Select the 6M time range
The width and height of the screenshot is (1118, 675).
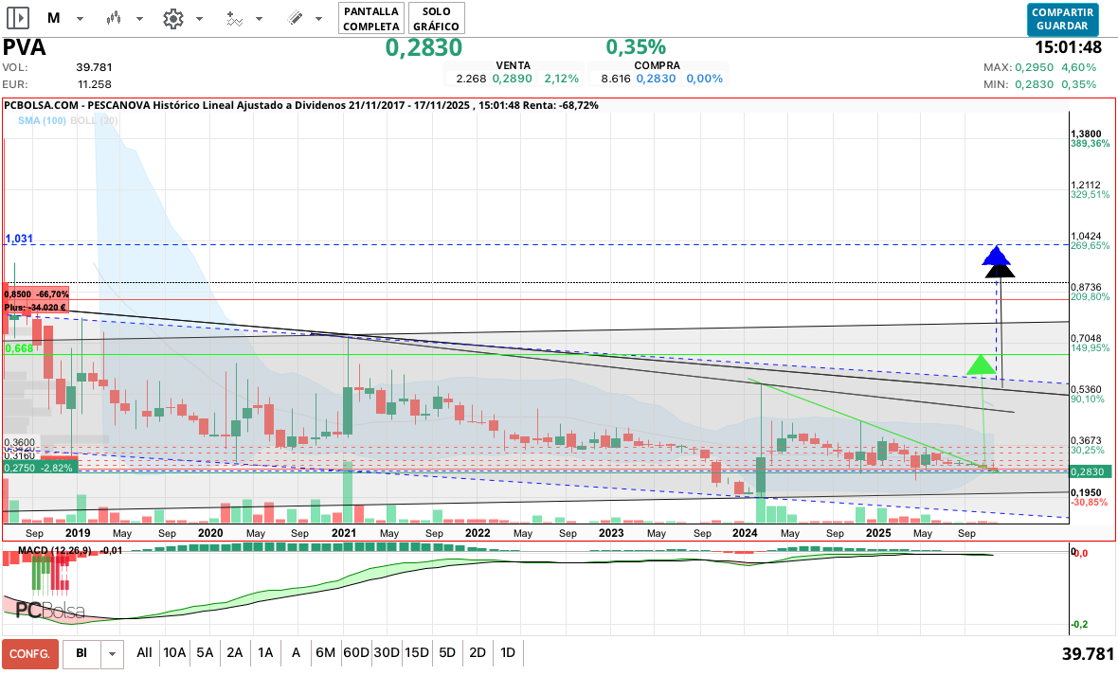pyautogui.click(x=326, y=652)
